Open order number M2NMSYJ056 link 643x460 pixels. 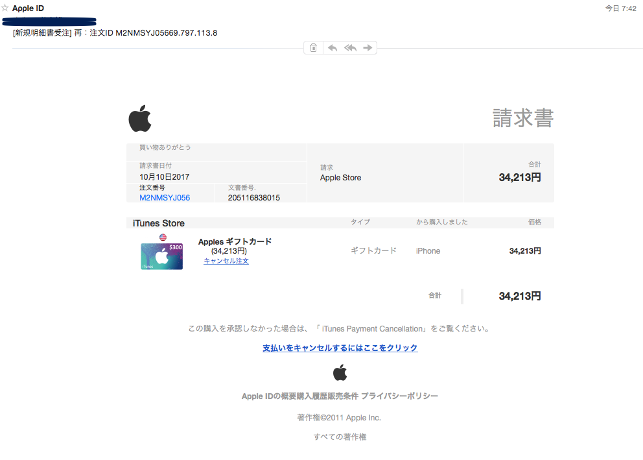click(x=165, y=197)
